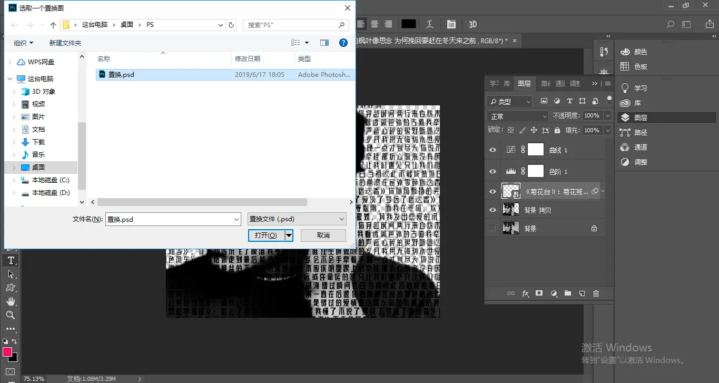The height and width of the screenshot is (383, 719).
Task: Toggle lock image pixels brush icon
Action: tap(522, 130)
